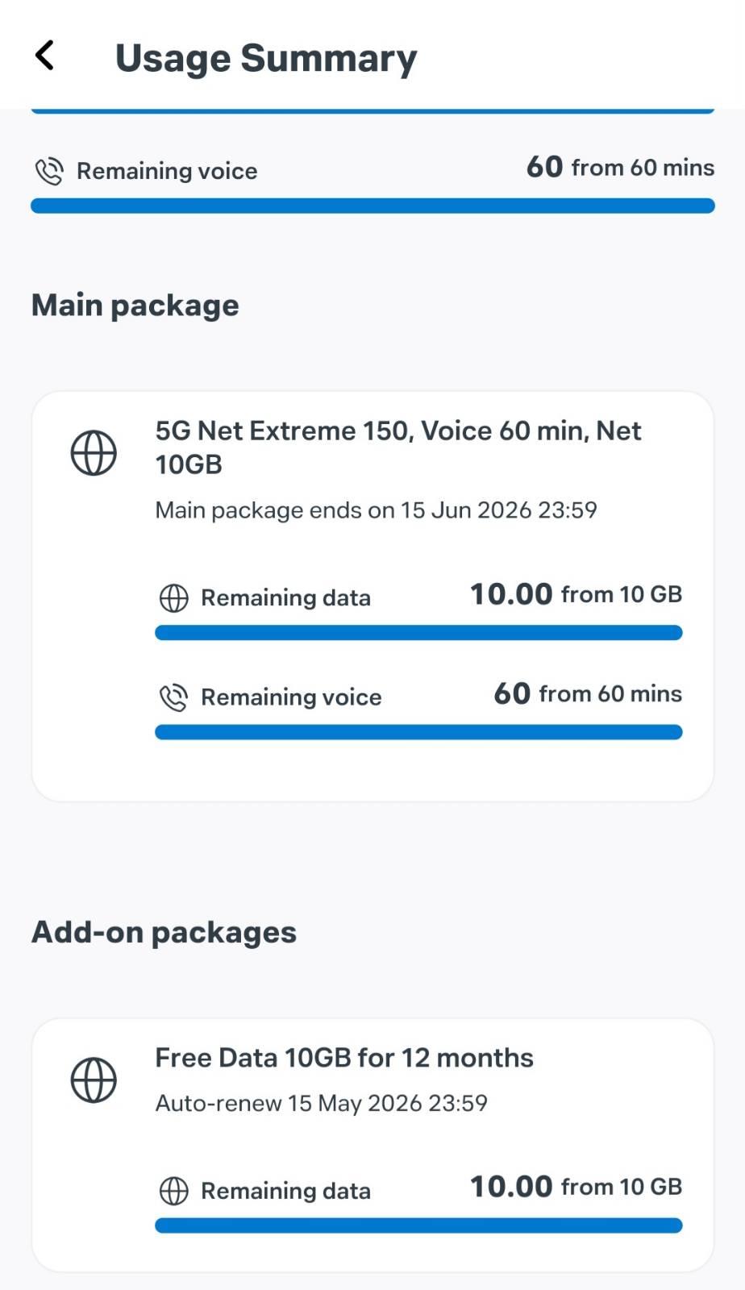Tap 'Auto-renew 15 May 2026 23:59' text

pos(321,1103)
